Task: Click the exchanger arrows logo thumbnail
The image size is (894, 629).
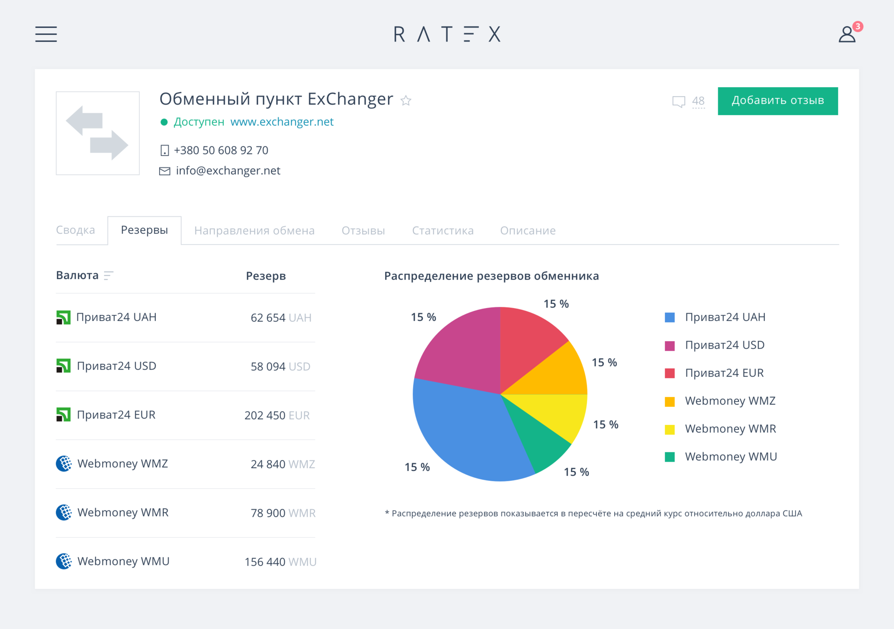Action: pos(97,133)
